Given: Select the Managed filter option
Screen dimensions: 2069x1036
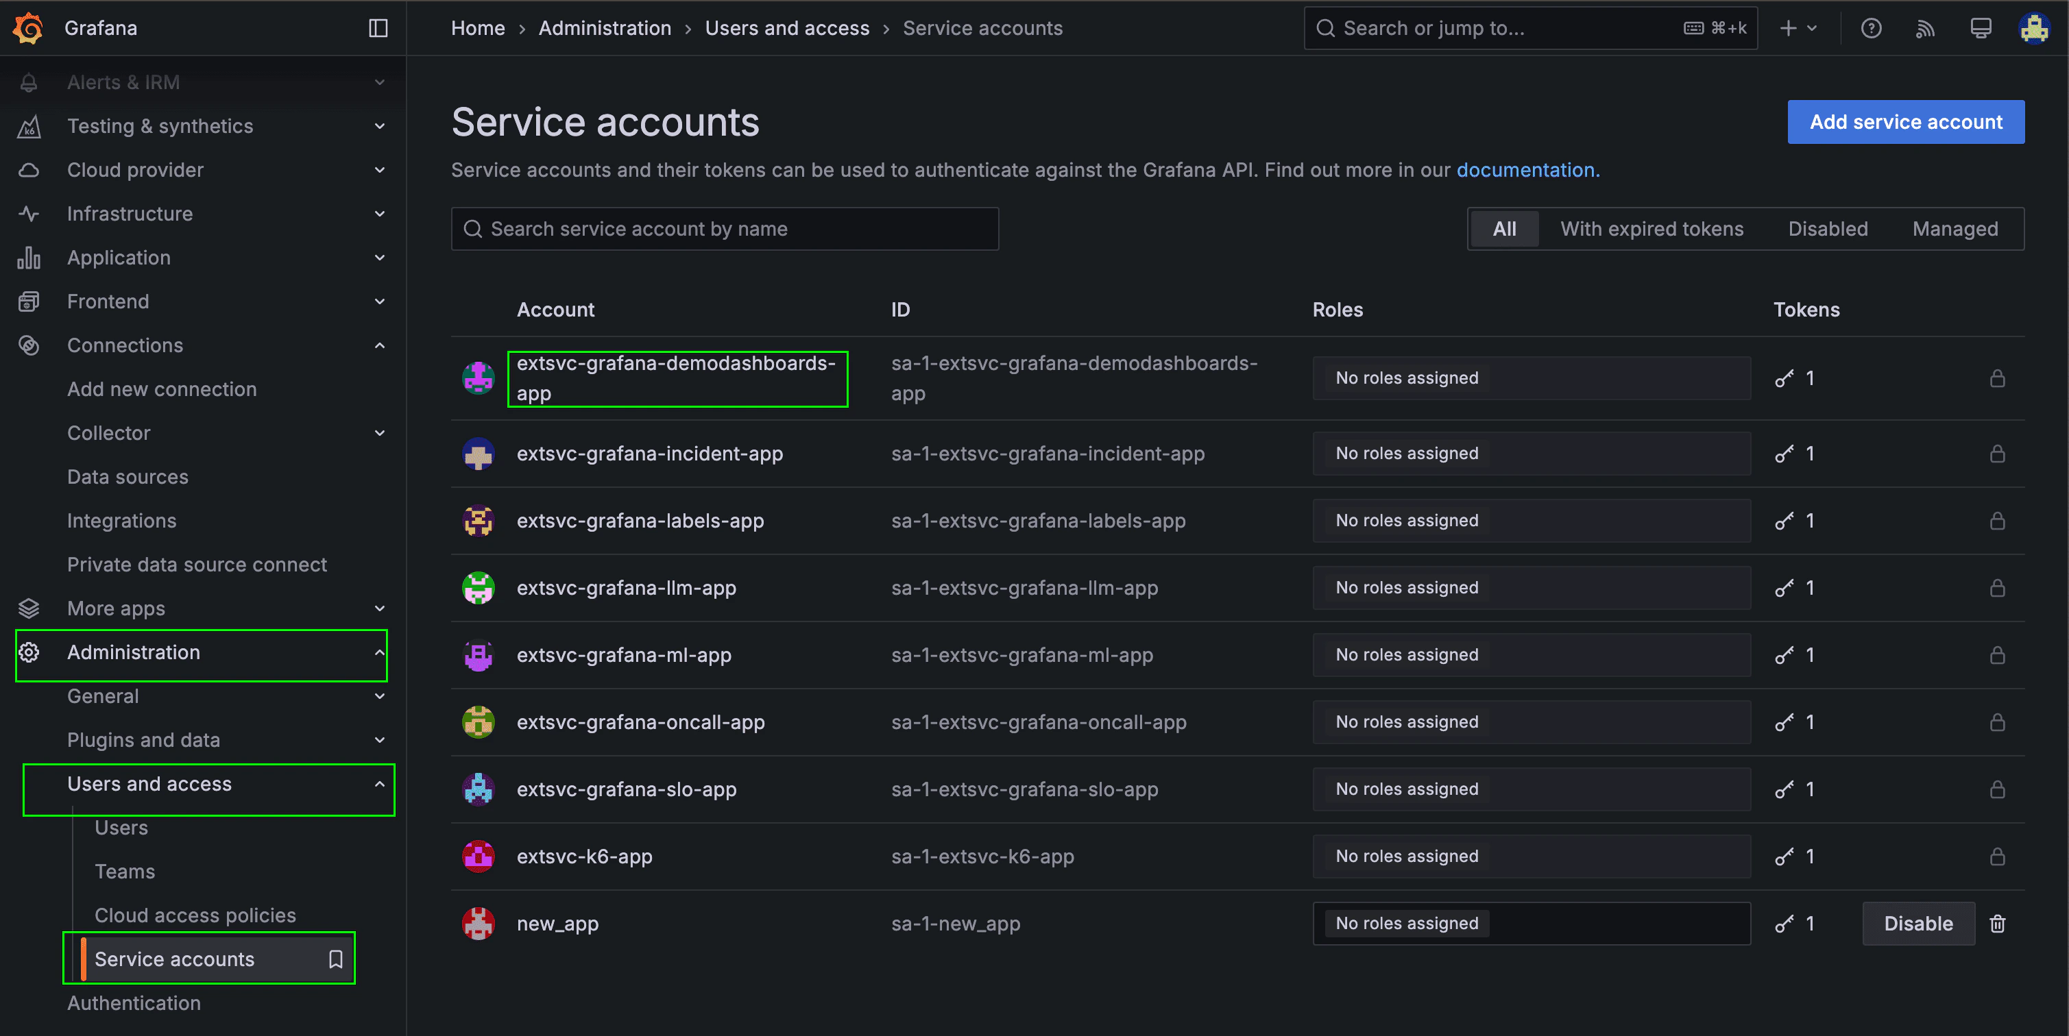Looking at the screenshot, I should [x=1954, y=229].
